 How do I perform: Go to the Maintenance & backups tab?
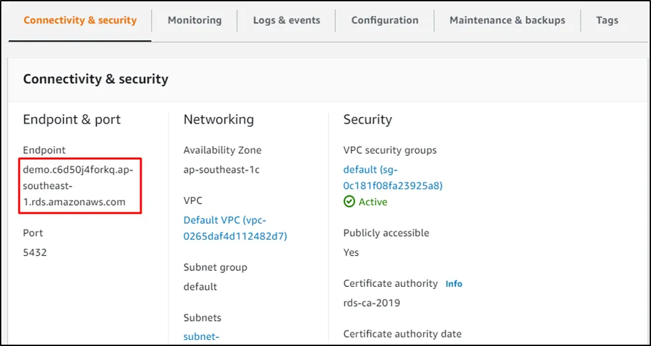coord(507,20)
